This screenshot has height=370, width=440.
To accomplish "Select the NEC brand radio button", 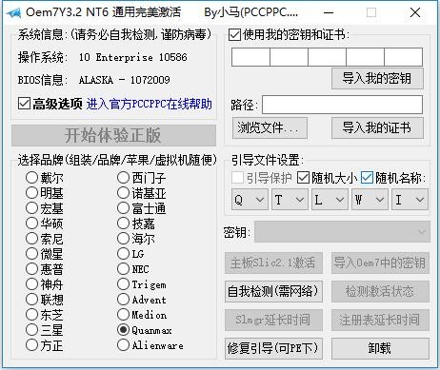I will click(x=123, y=269).
